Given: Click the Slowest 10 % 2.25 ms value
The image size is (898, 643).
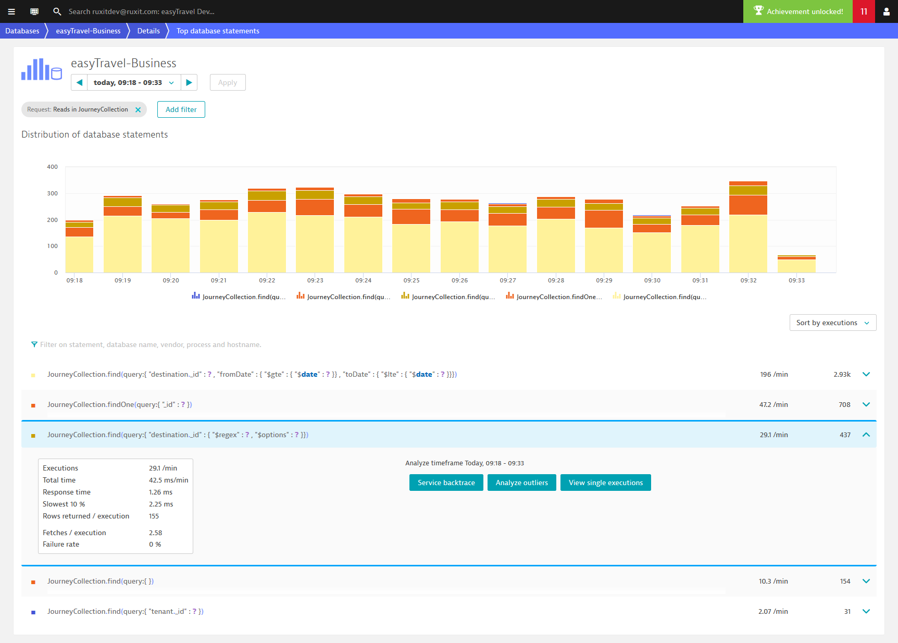Looking at the screenshot, I should tap(161, 504).
